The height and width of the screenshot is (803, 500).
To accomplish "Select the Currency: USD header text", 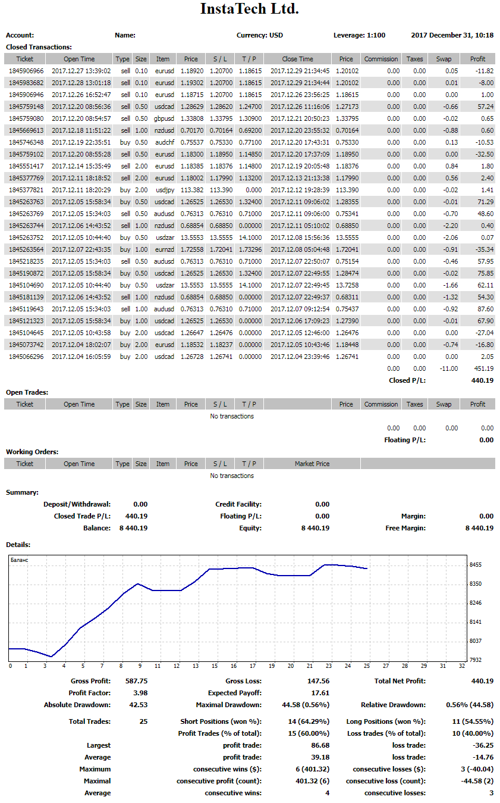I will tap(260, 35).
